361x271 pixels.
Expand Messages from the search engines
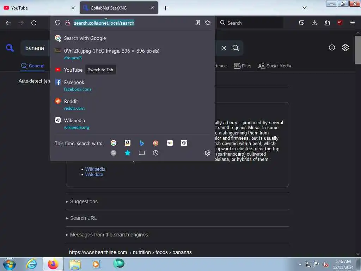[x=107, y=235]
